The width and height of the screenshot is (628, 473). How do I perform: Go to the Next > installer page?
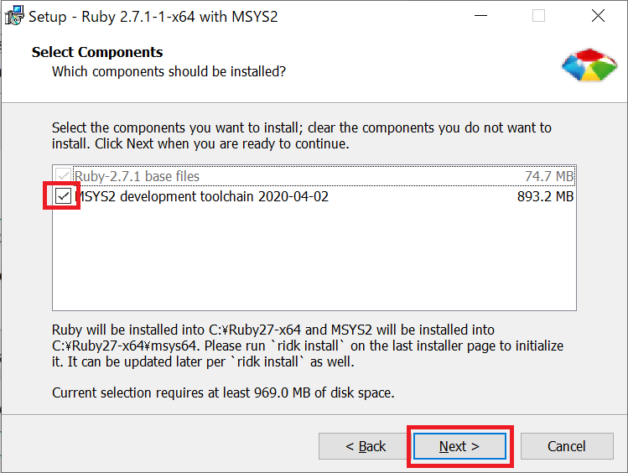pos(459,446)
